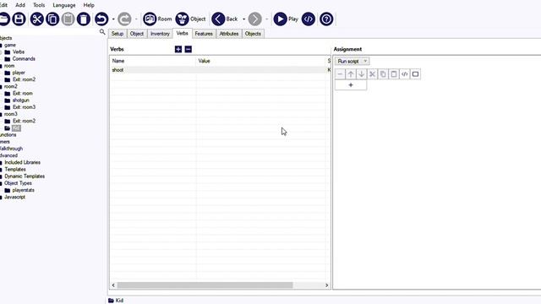Switch to the Object tab
Viewport: 541px width, 304px height.
coord(137,34)
